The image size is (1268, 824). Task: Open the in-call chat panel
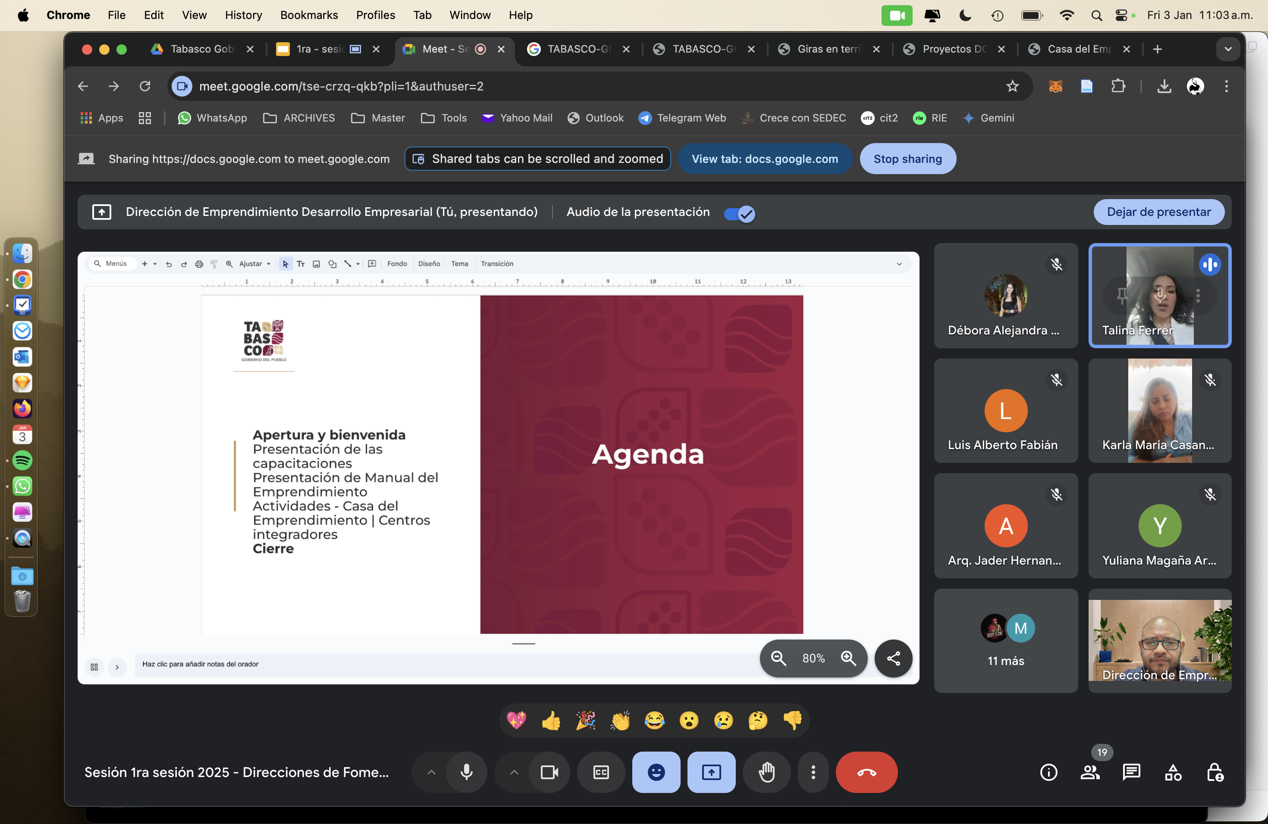coord(1131,772)
